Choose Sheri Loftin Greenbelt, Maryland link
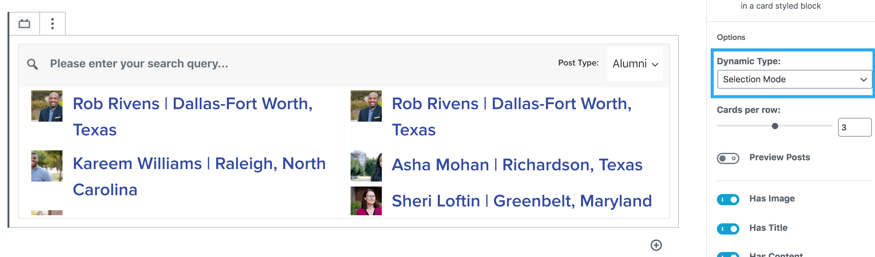875x257 pixels. (522, 201)
